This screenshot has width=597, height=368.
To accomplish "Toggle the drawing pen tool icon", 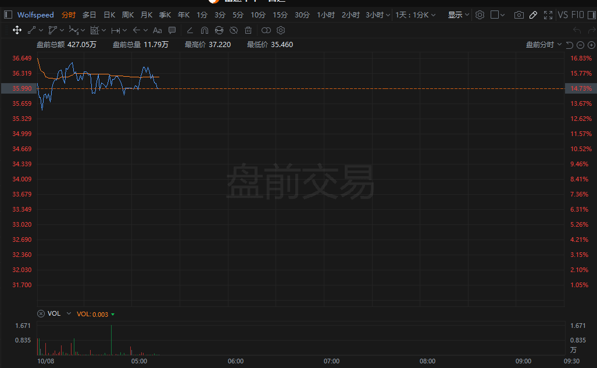I will pos(534,15).
